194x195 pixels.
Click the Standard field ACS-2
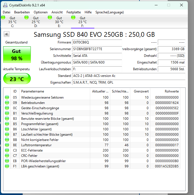(x=129, y=76)
